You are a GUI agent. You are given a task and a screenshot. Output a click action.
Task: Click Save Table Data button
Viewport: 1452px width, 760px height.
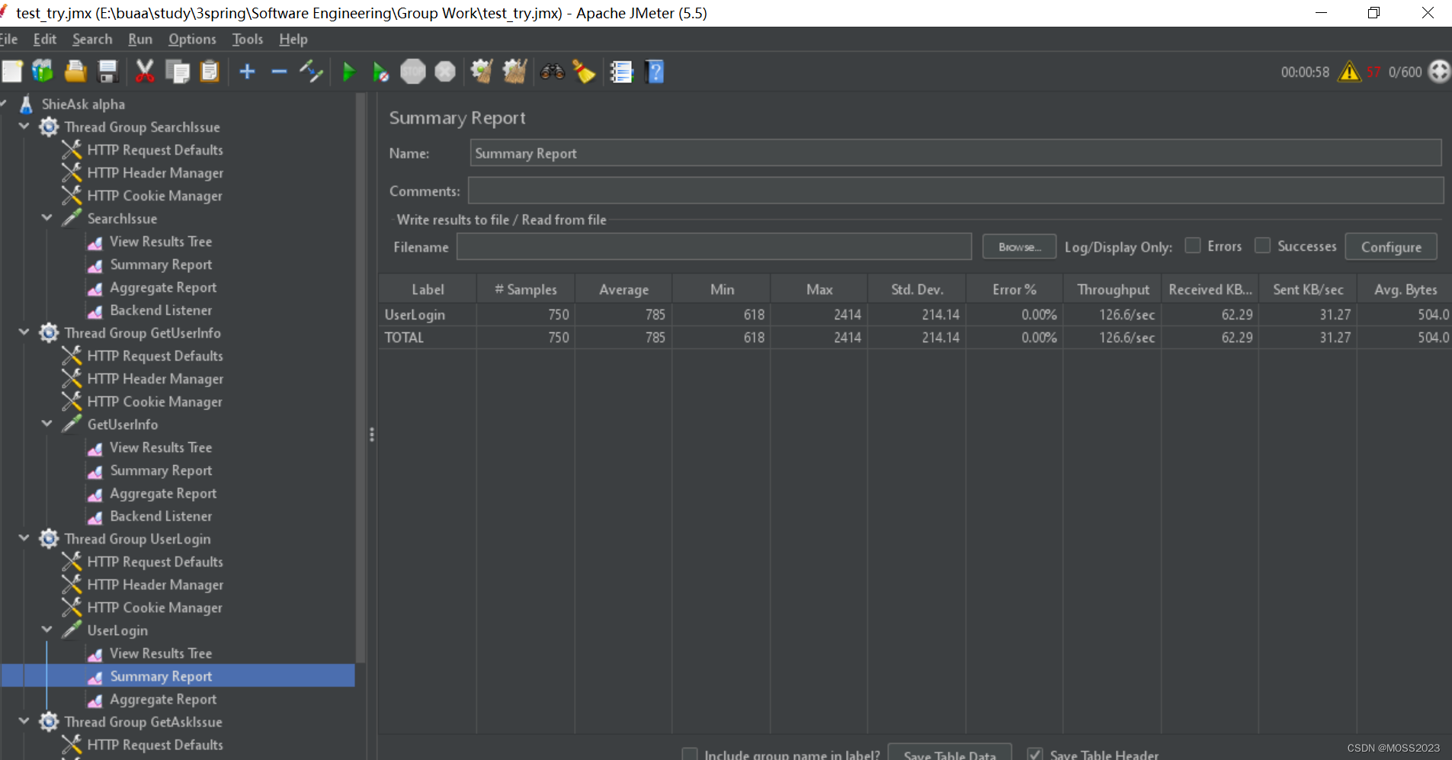pyautogui.click(x=950, y=753)
